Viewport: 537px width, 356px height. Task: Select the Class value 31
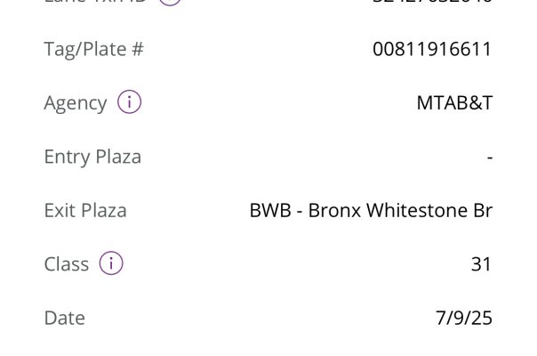[x=481, y=264]
